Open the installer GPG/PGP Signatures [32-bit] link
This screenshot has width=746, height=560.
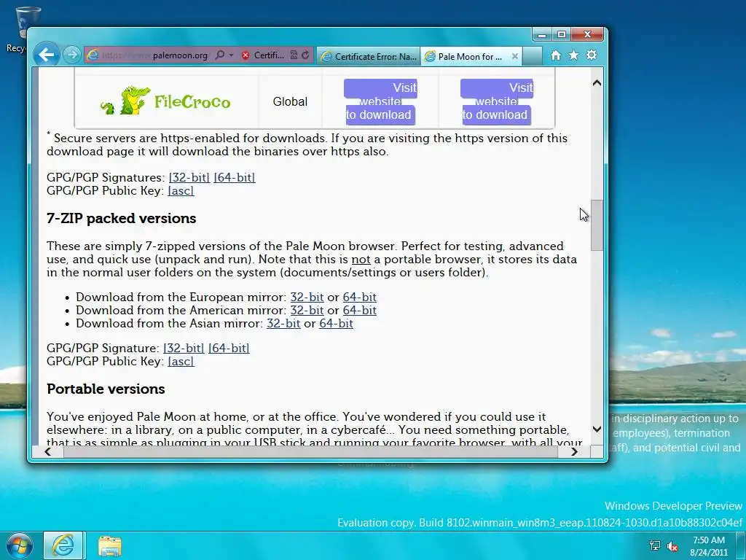tap(189, 178)
